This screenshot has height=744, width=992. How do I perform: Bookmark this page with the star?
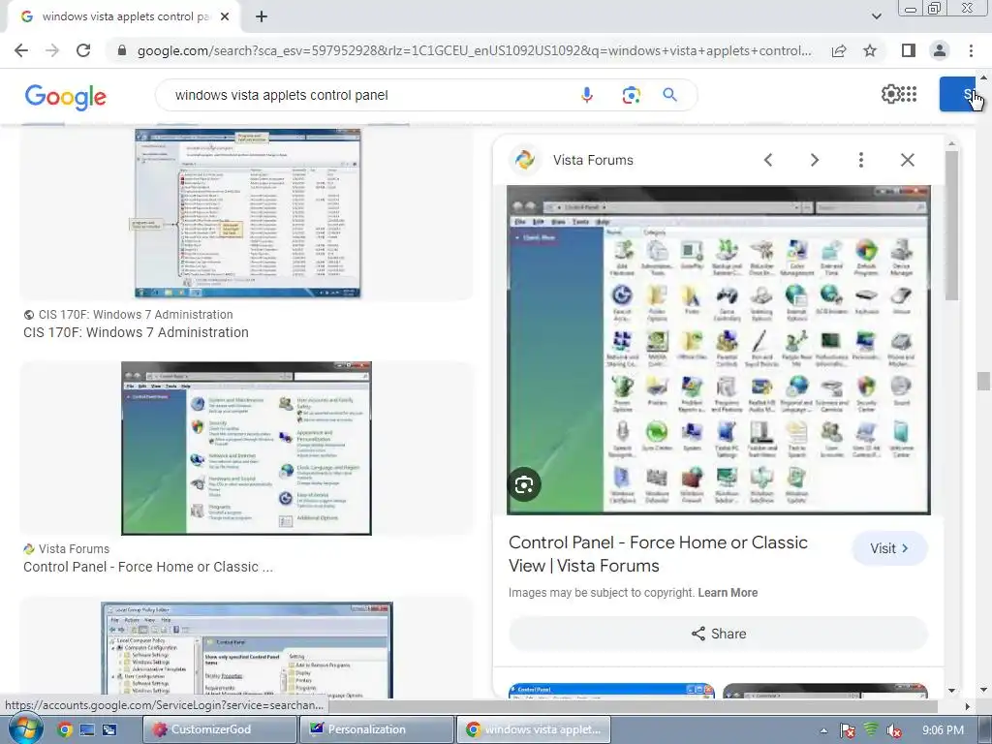[870, 50]
